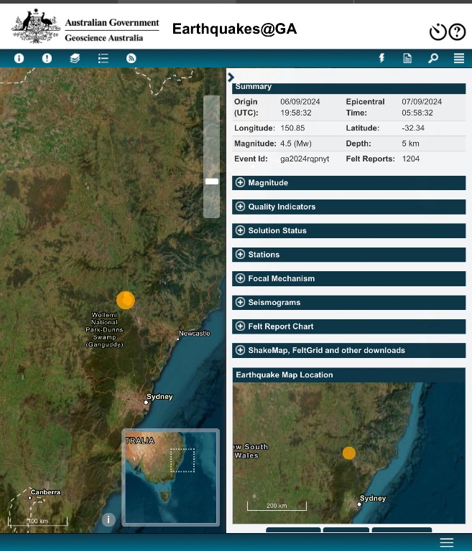Click the orange earthquake marker on main map
Image resolution: width=472 pixels, height=551 pixels.
pyautogui.click(x=126, y=300)
